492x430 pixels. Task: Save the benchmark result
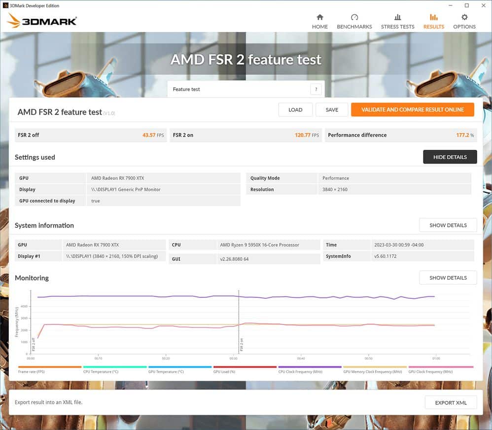[x=332, y=109]
